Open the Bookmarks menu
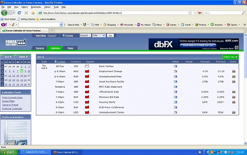 click(x=36, y=7)
